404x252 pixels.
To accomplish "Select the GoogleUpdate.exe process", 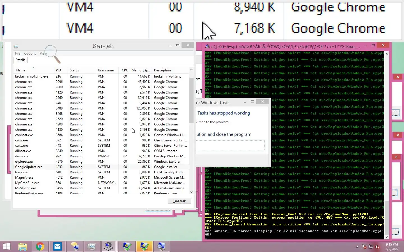I will 101,167.
